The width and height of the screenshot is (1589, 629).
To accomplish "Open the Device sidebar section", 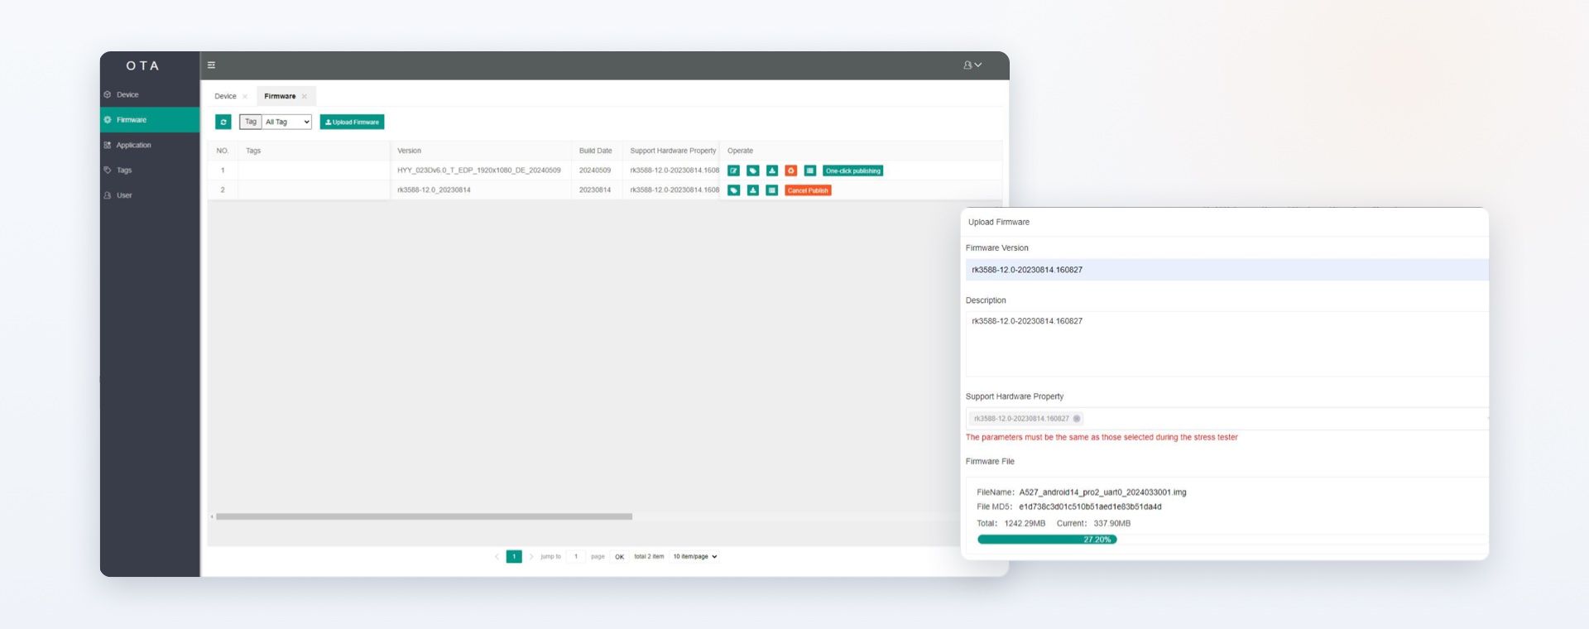I will point(150,94).
